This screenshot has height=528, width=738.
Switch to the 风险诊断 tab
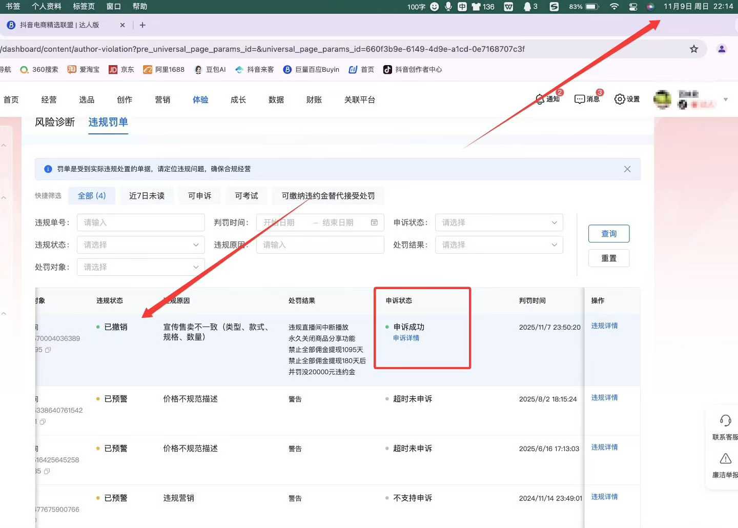click(x=55, y=122)
